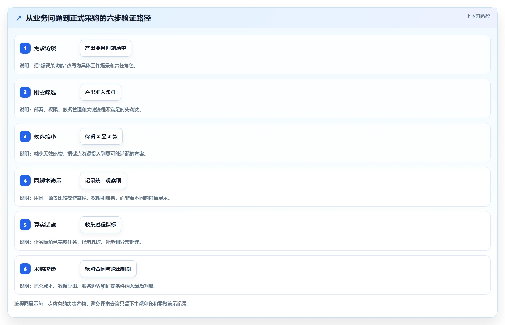The image size is (505, 325).
Task: Click the footer caption starting 流程图展示每一步
Action: [102, 304]
